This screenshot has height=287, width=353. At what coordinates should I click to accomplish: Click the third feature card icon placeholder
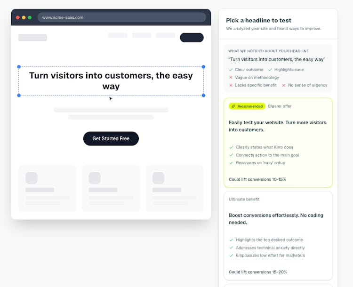[158, 178]
